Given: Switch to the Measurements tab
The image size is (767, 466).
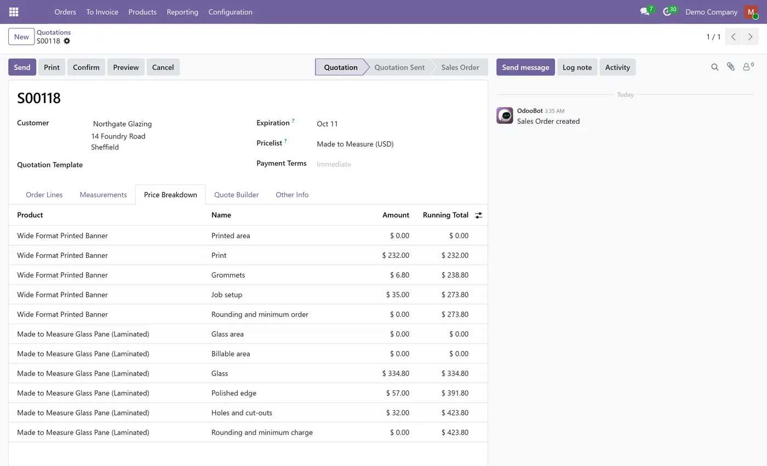Looking at the screenshot, I should pyautogui.click(x=103, y=194).
